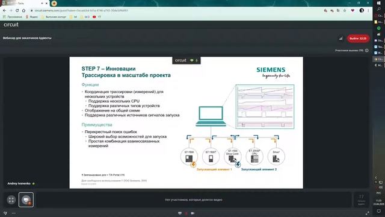
Task: Click the Участники вызова participants label
Action: (x=349, y=51)
